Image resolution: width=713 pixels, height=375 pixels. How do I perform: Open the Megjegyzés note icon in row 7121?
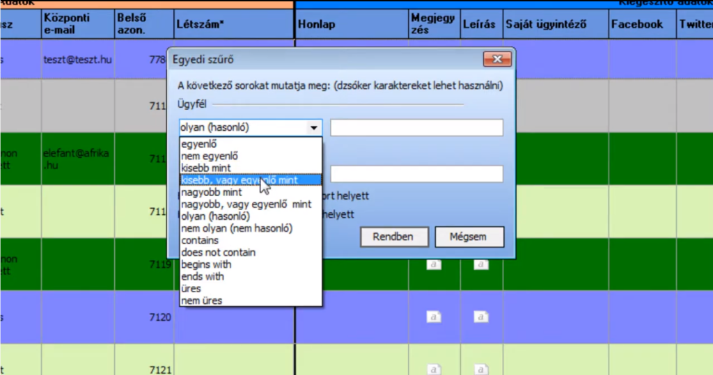433,369
